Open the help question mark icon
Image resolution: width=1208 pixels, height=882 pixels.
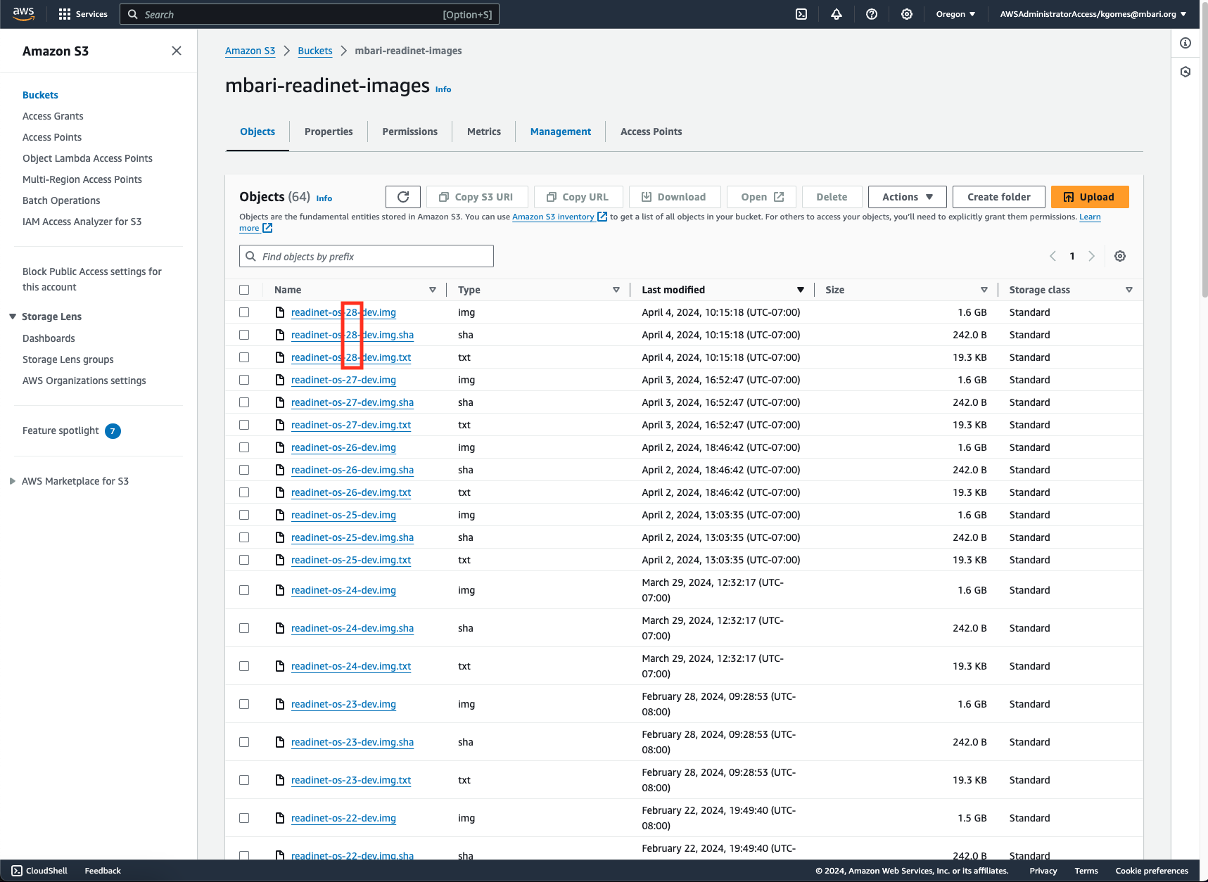pos(872,14)
